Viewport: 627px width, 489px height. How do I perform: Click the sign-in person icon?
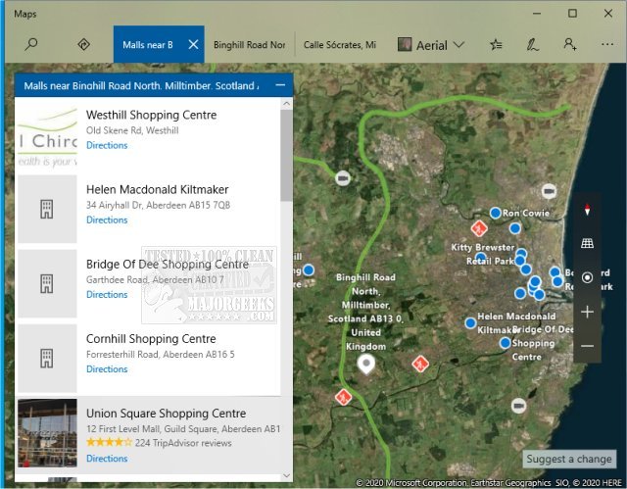[570, 44]
